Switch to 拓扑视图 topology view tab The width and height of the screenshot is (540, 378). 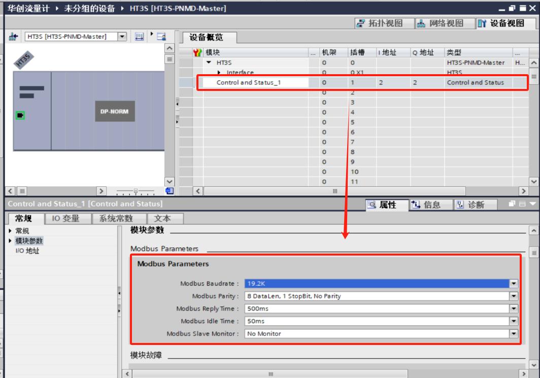[x=384, y=23]
